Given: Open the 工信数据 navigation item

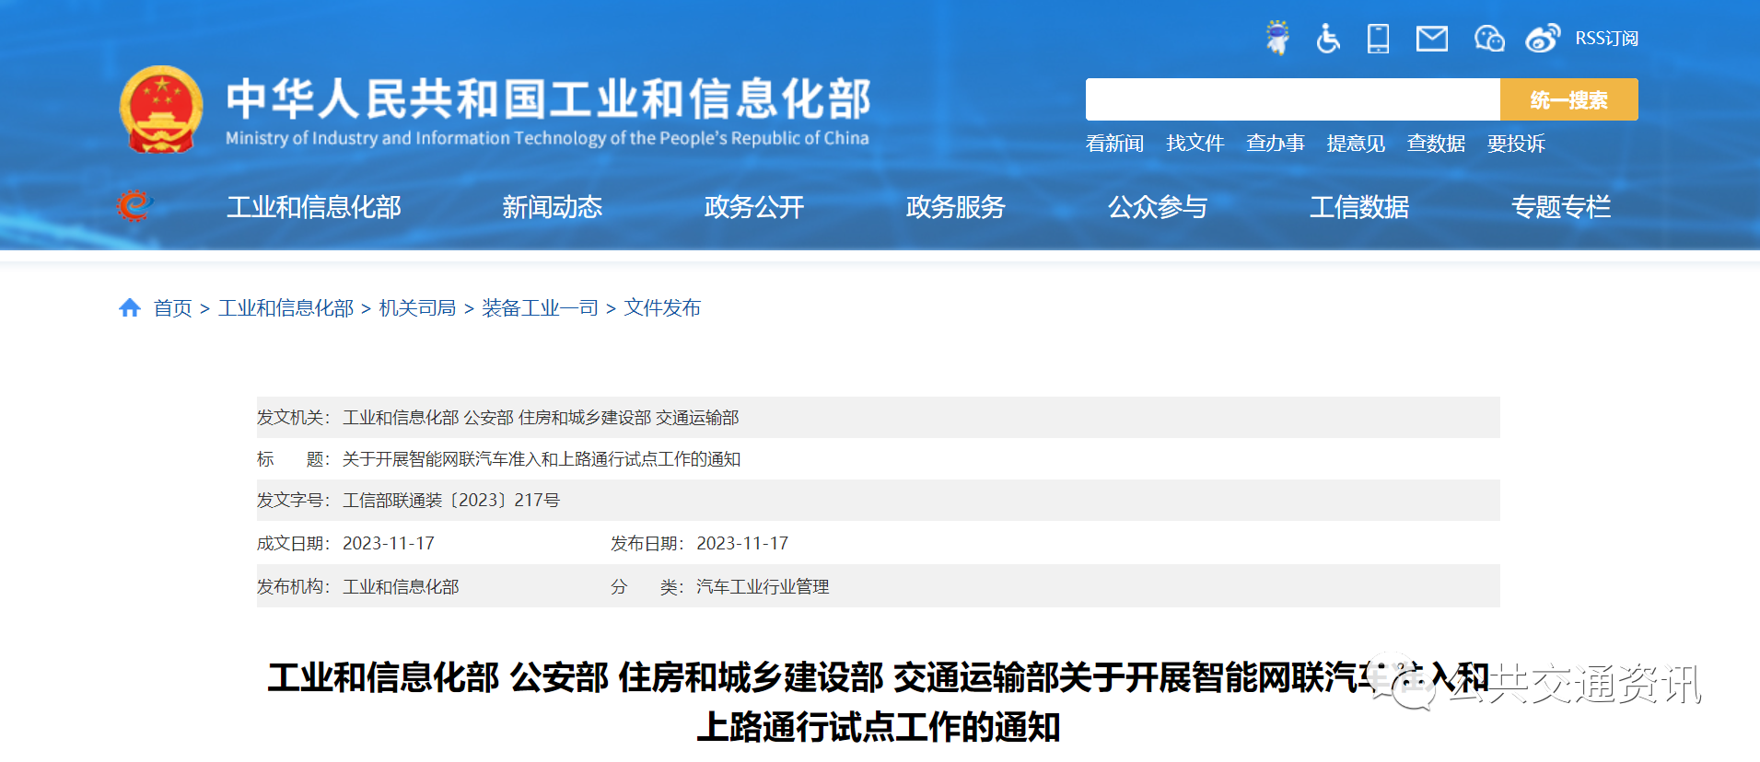Looking at the screenshot, I should coord(1358,207).
